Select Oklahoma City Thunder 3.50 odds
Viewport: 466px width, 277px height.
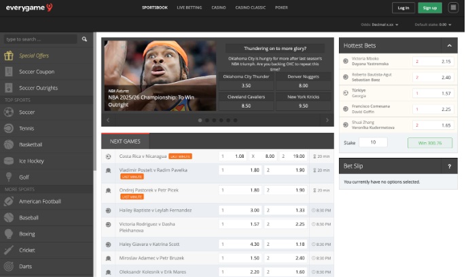pos(246,86)
